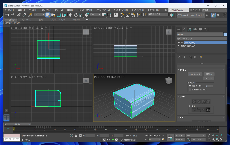Viewport: 230px width, 145px height.
Task: Activate the Select and Move tool
Action: [70, 15]
